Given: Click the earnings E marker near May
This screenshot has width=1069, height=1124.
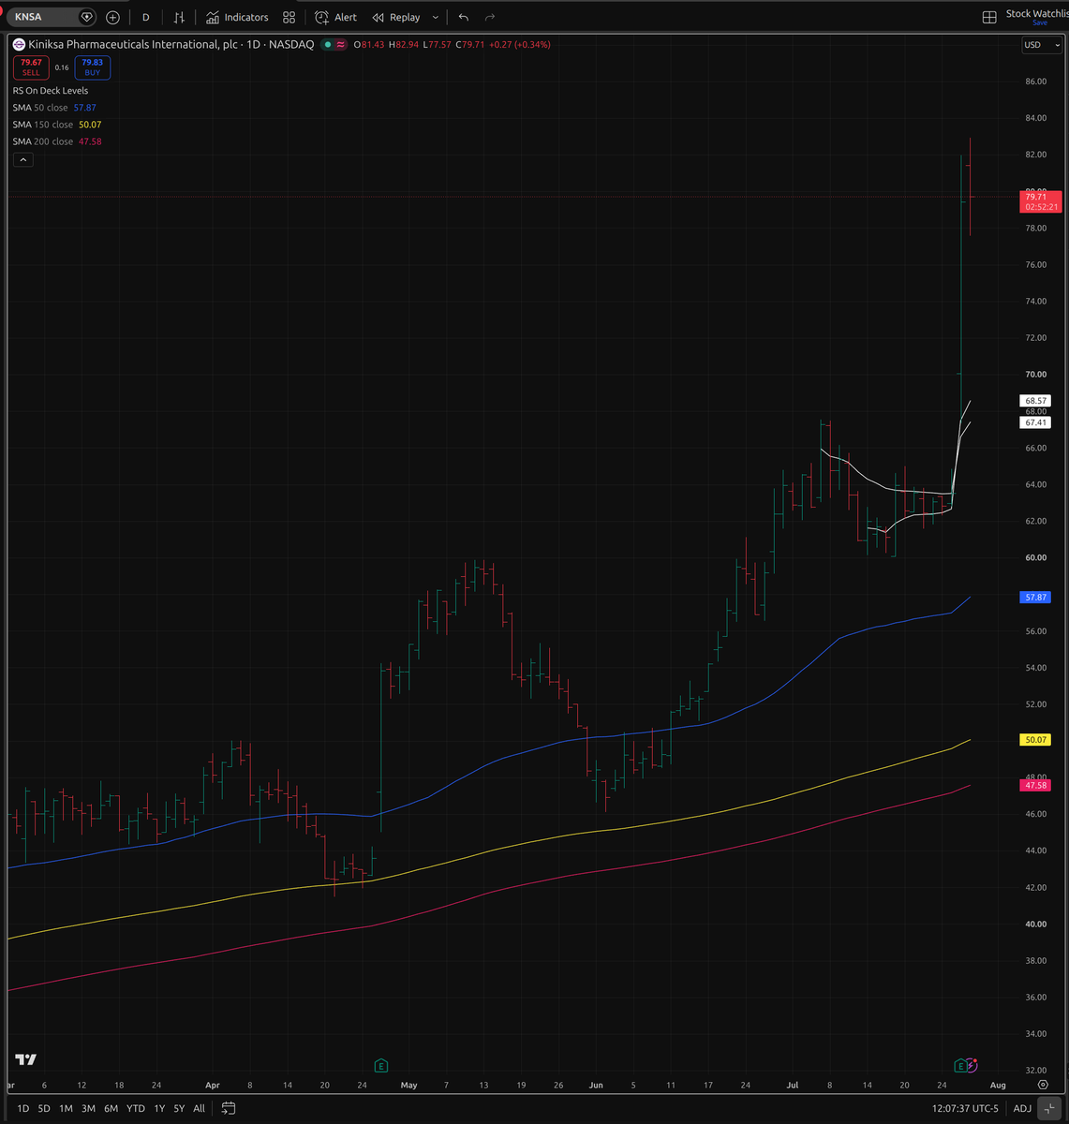Looking at the screenshot, I should pos(380,1065).
